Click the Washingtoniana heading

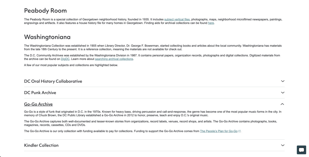47,37
